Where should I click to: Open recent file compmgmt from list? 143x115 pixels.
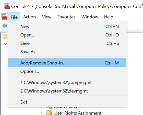pos(67,83)
